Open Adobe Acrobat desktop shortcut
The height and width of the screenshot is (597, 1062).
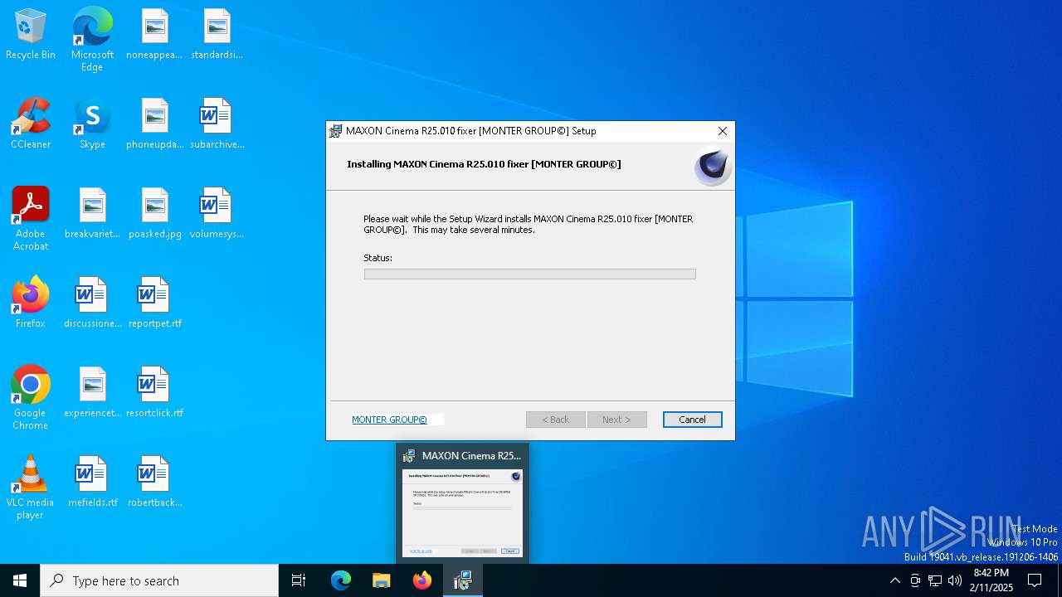pyautogui.click(x=31, y=219)
